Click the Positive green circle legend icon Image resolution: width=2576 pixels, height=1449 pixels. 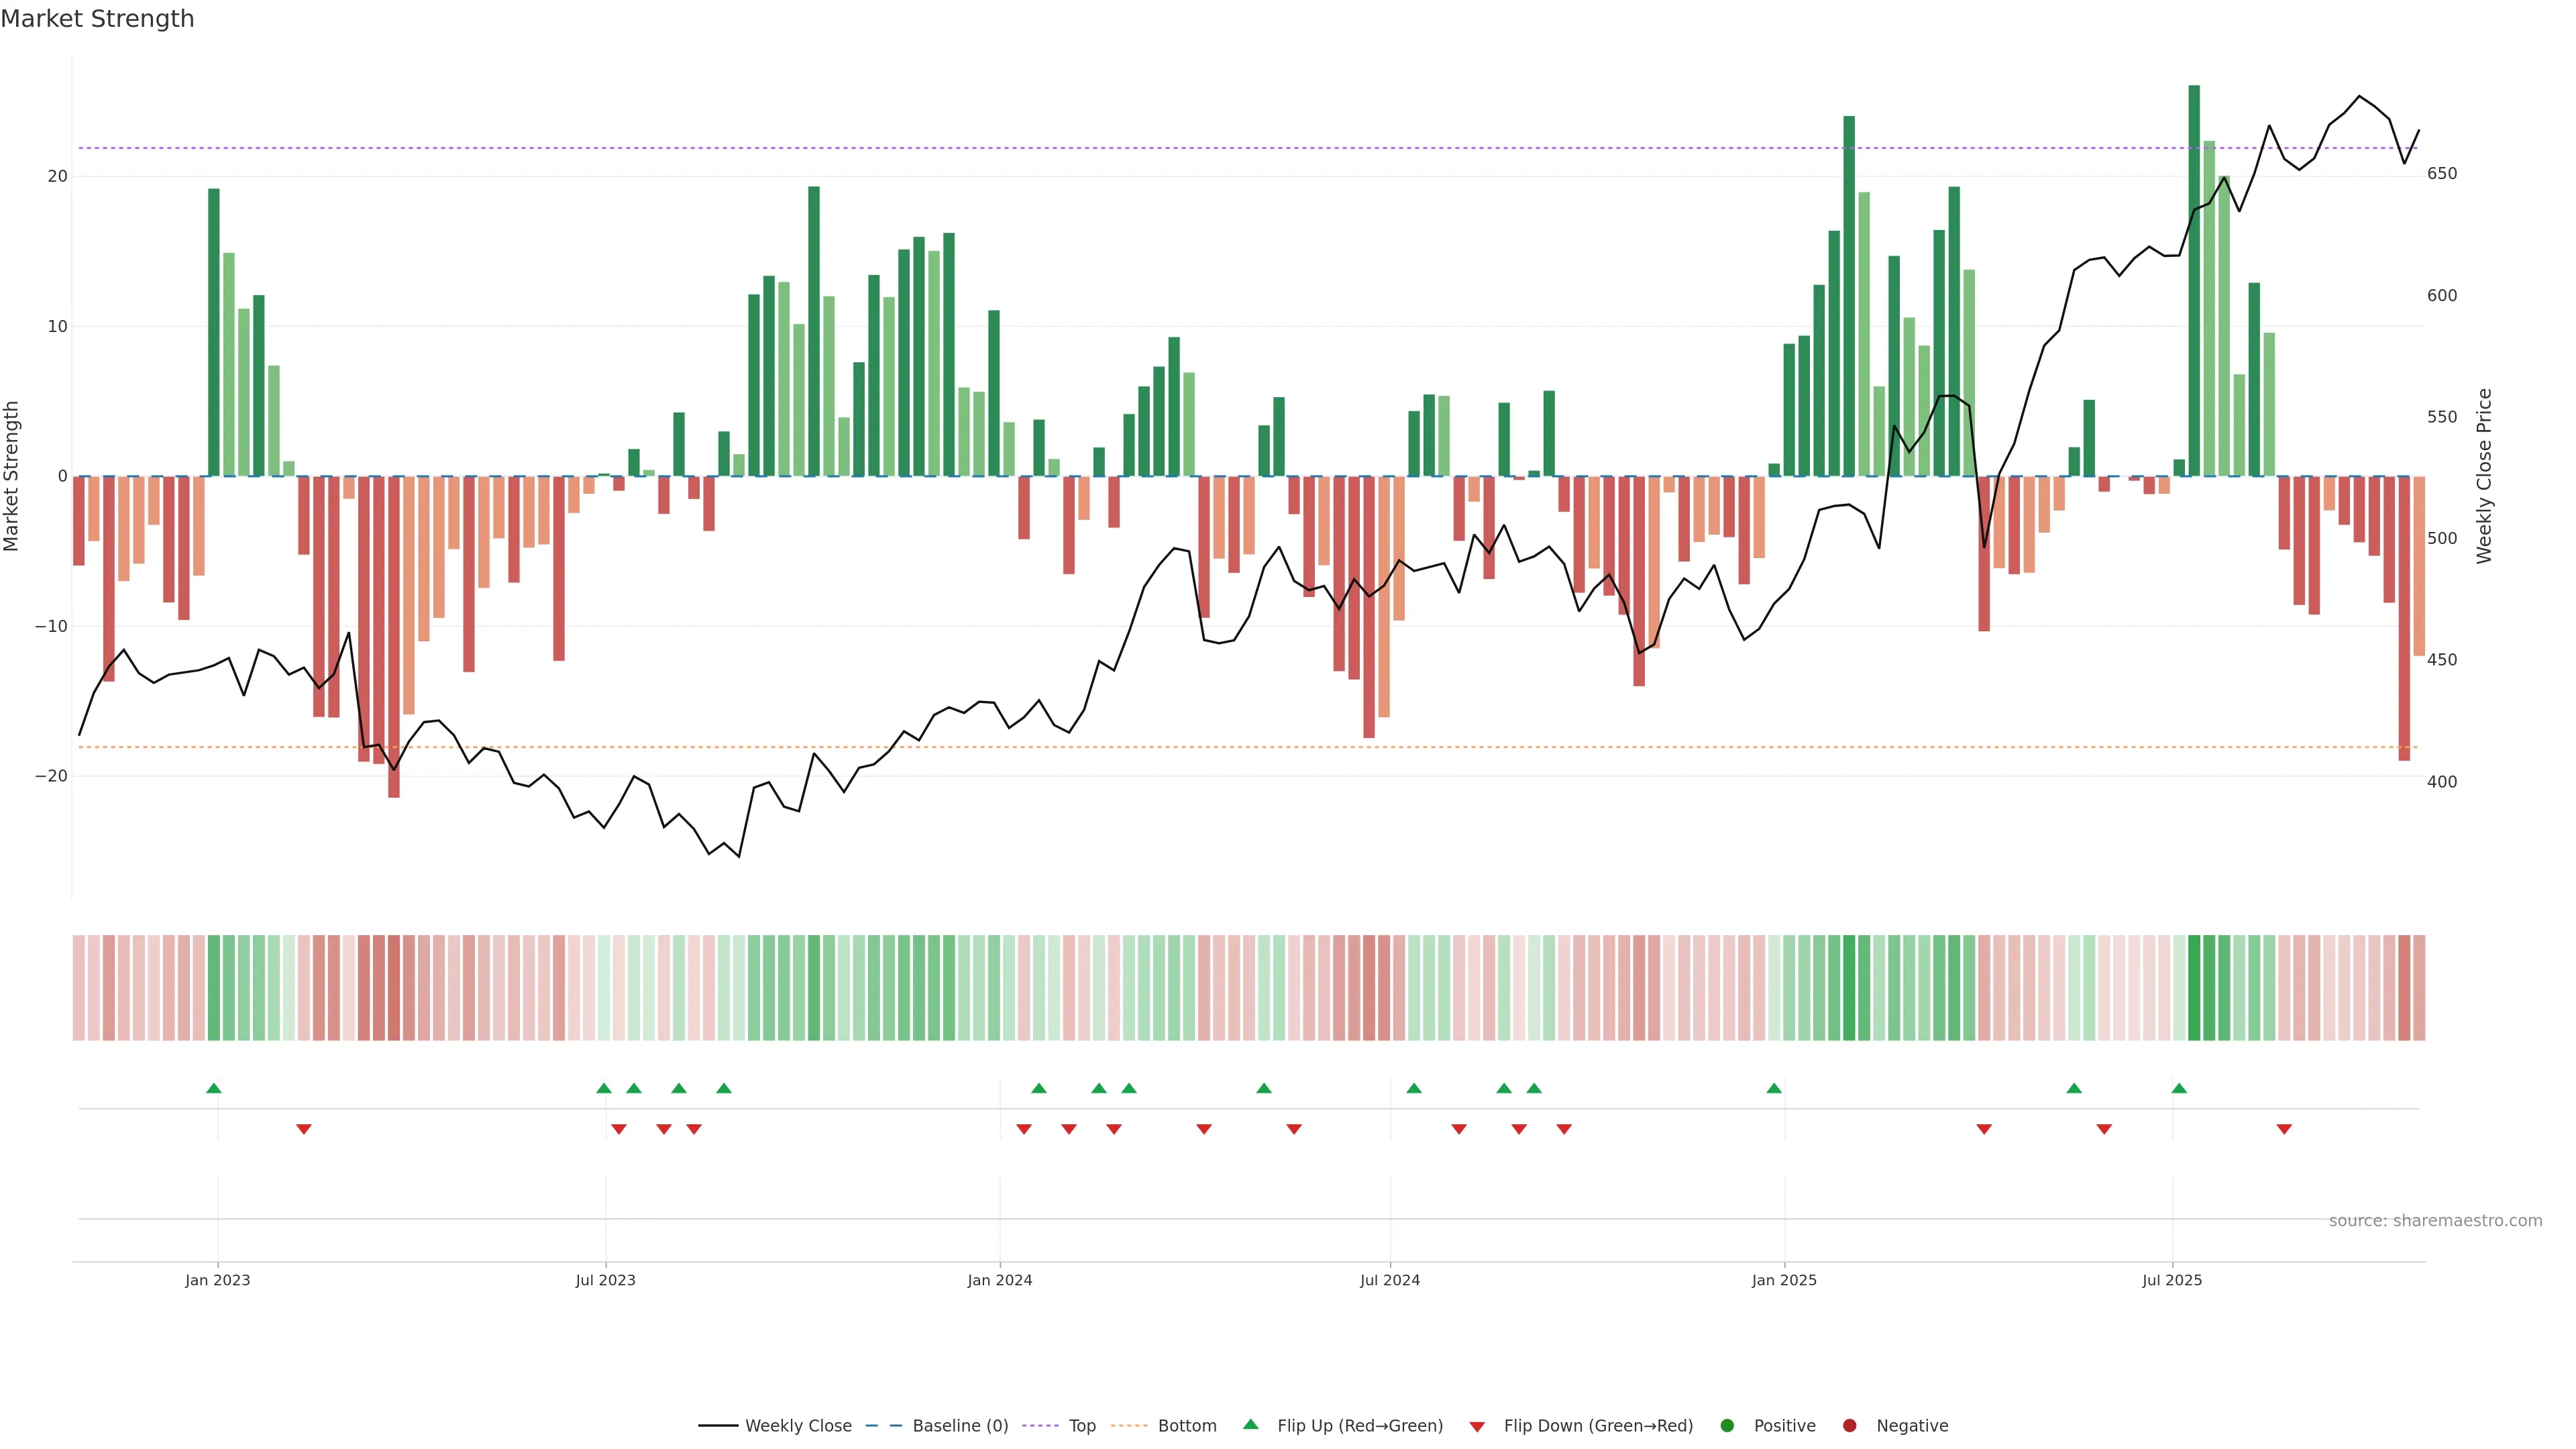click(x=1727, y=1426)
